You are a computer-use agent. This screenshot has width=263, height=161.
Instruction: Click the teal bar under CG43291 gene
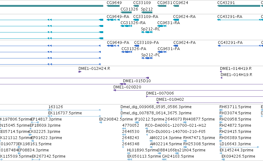pos(239,6)
